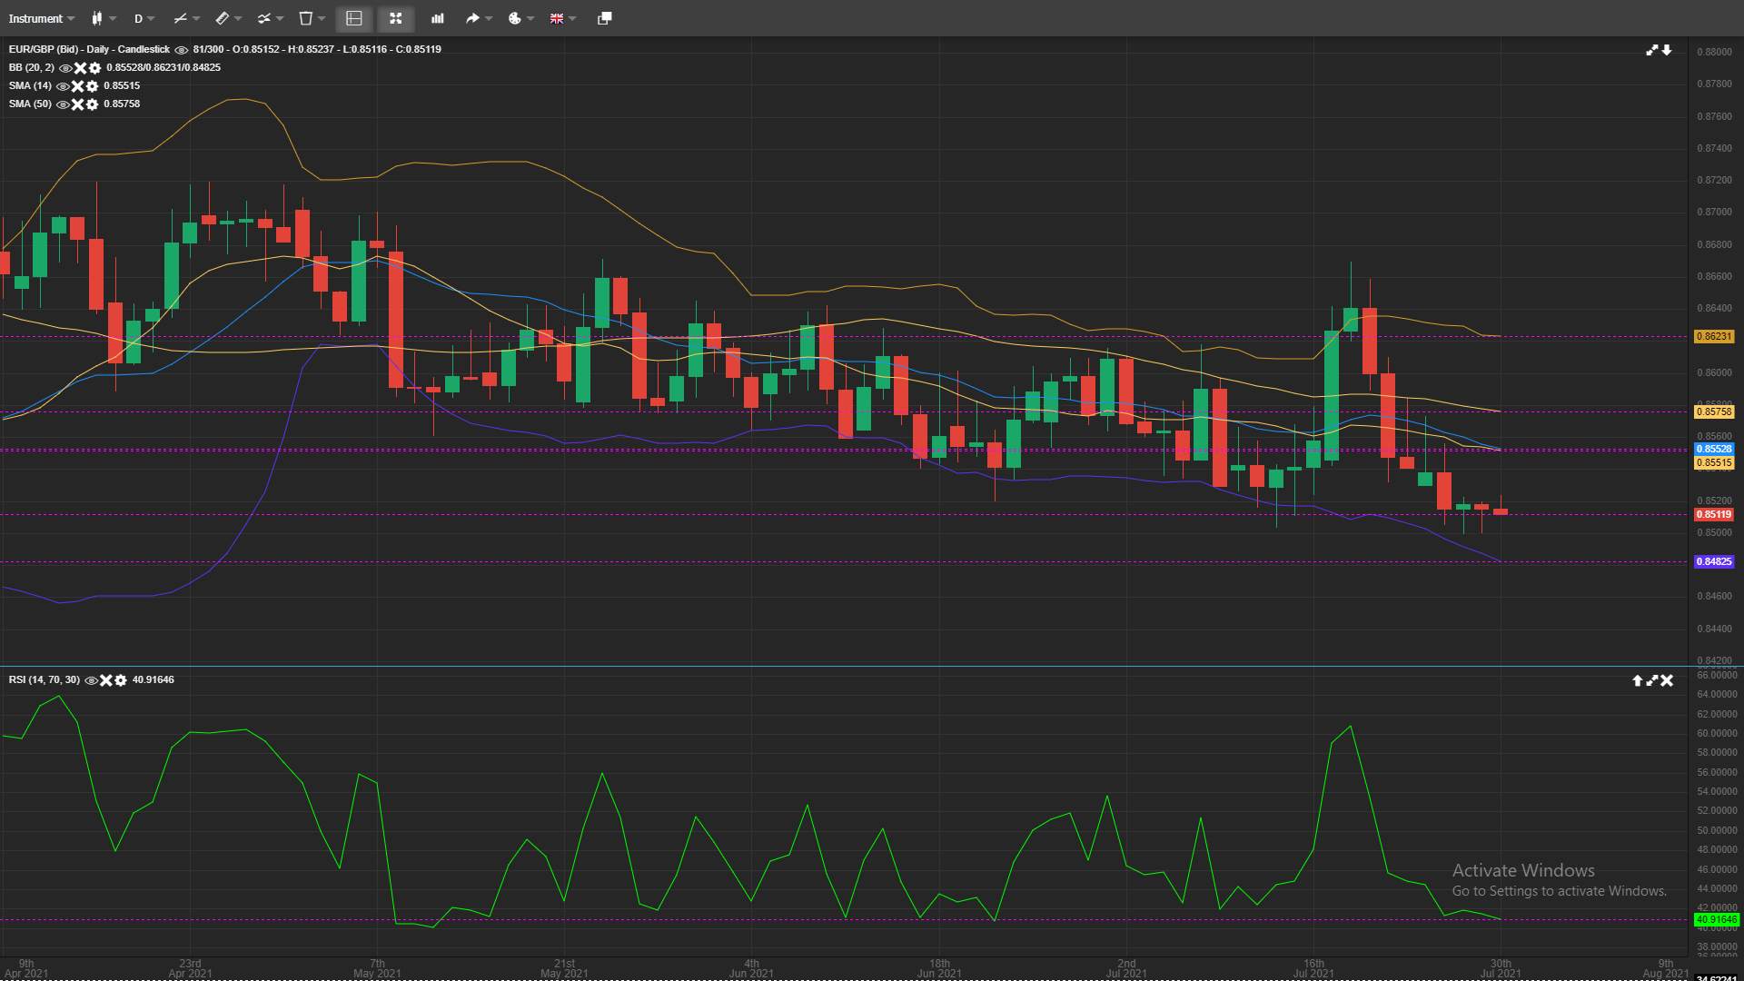Expand the language dropdown arrow
The height and width of the screenshot is (981, 1744).
pyautogui.click(x=572, y=18)
